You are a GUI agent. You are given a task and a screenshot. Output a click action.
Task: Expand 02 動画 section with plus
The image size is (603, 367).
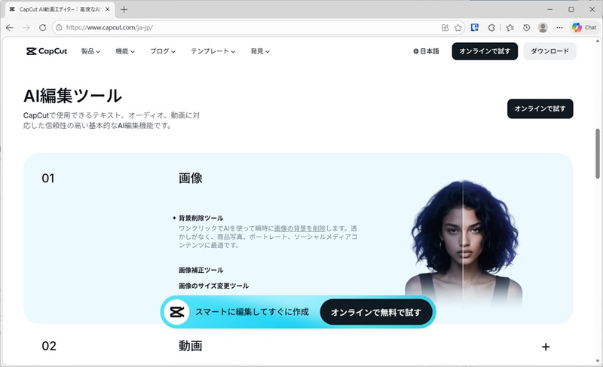coord(545,347)
